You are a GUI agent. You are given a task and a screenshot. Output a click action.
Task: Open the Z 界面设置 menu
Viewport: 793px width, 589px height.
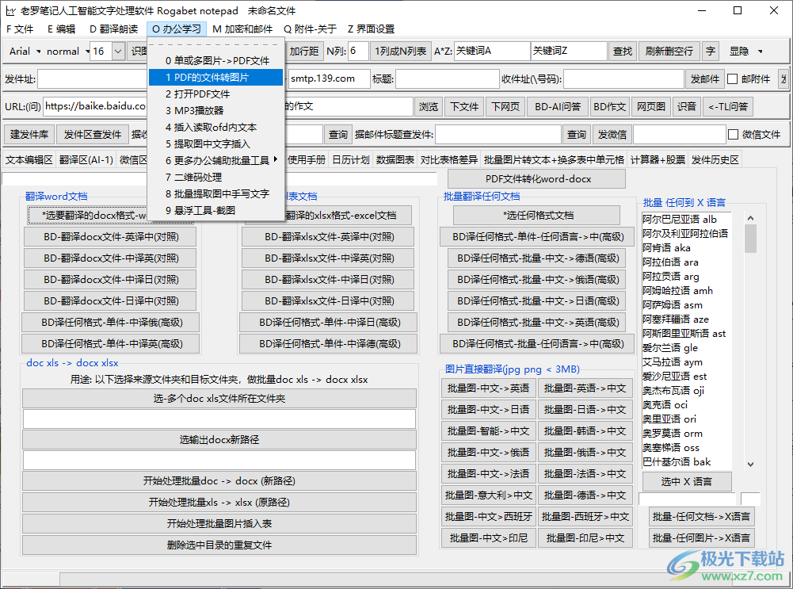pos(372,29)
